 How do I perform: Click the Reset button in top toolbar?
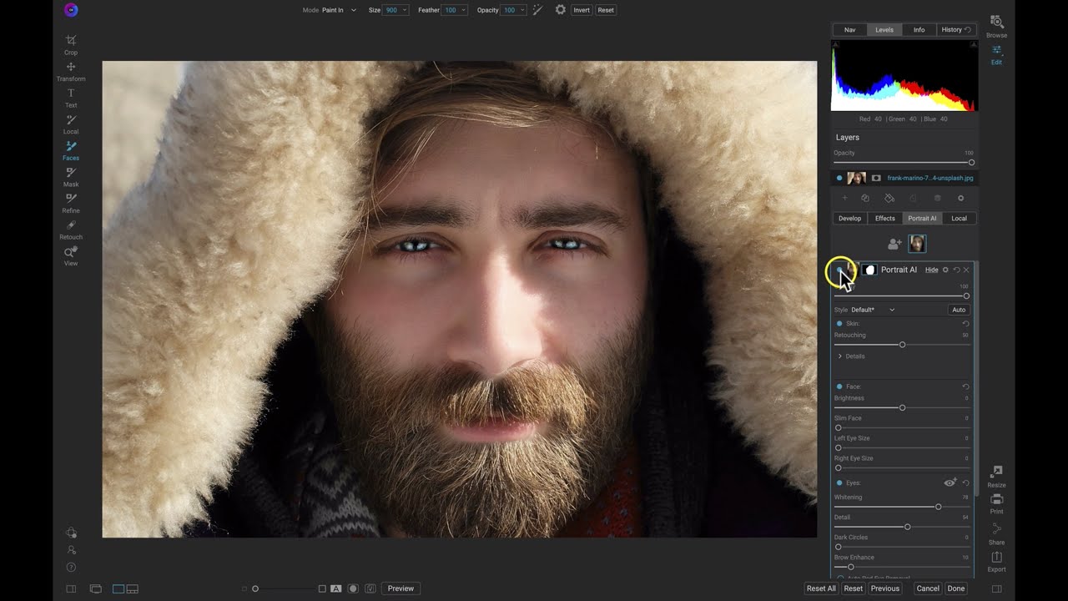click(606, 10)
